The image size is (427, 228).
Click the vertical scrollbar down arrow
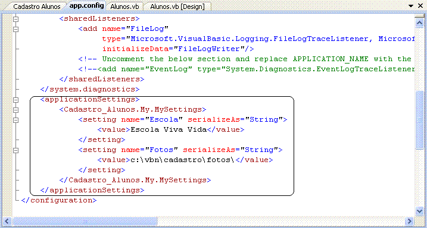click(419, 211)
